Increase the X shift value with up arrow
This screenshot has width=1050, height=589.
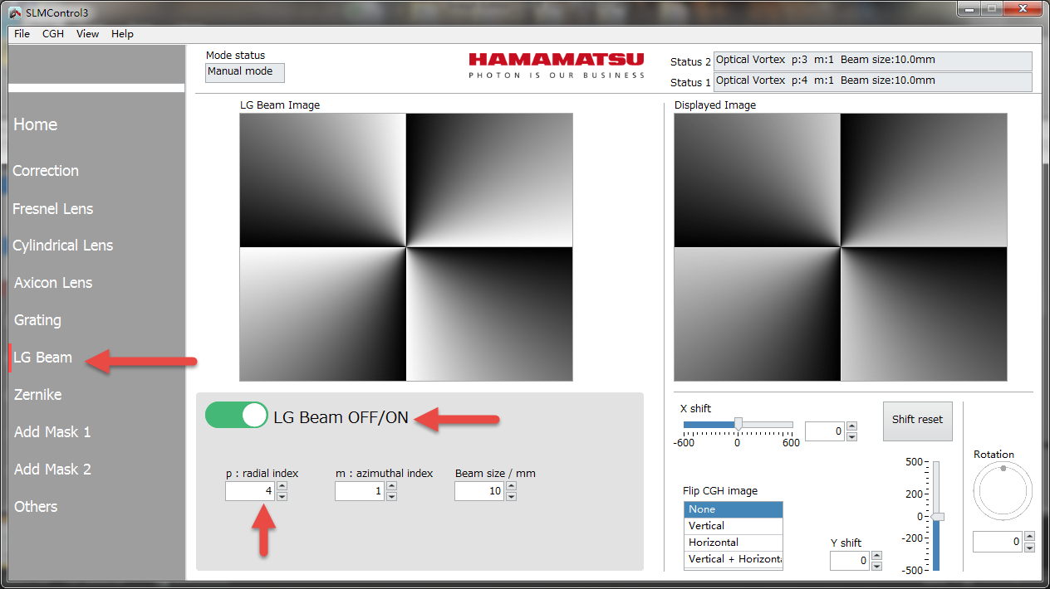pos(851,426)
